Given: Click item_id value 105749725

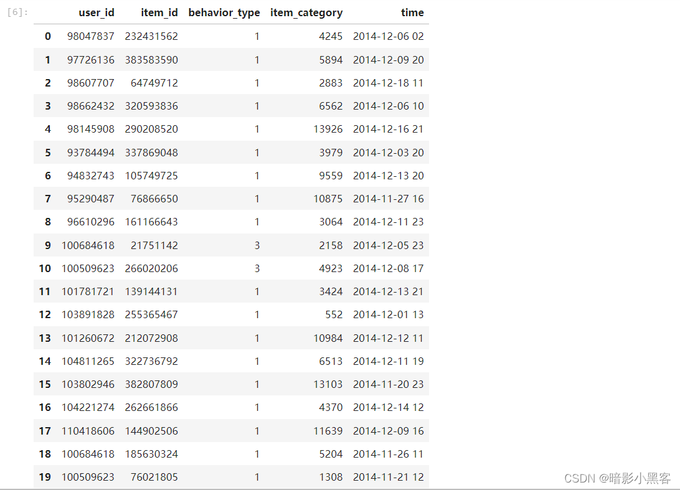Looking at the screenshot, I should click(151, 176).
